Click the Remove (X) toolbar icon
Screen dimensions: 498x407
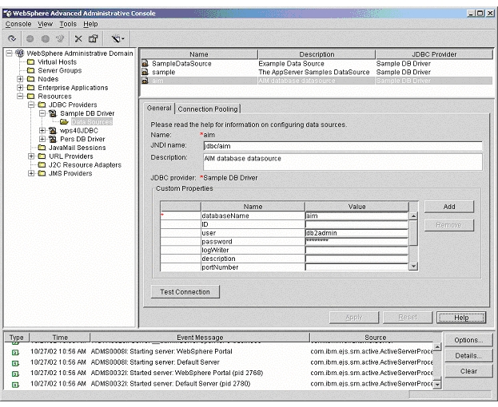(78, 38)
